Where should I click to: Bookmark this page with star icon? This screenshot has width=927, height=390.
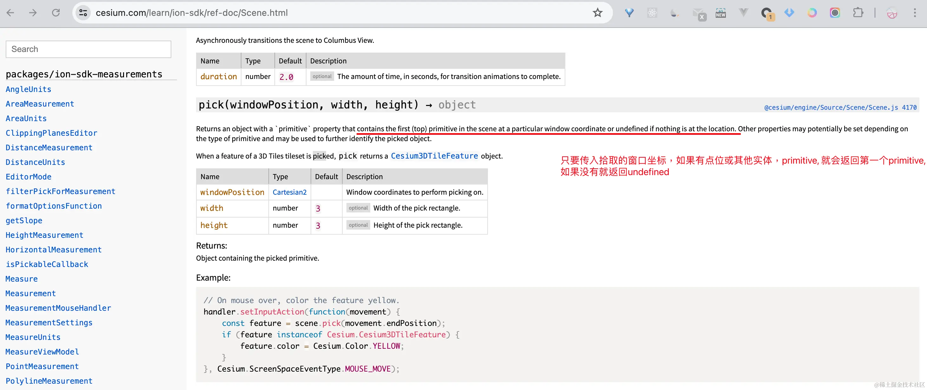597,13
